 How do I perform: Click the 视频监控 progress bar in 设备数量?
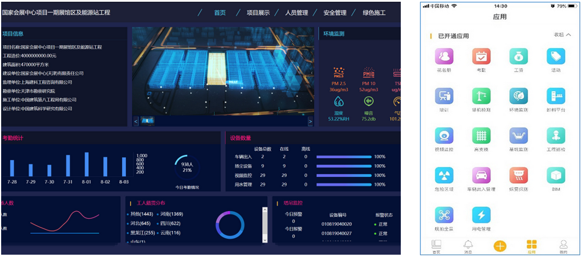click(x=344, y=175)
